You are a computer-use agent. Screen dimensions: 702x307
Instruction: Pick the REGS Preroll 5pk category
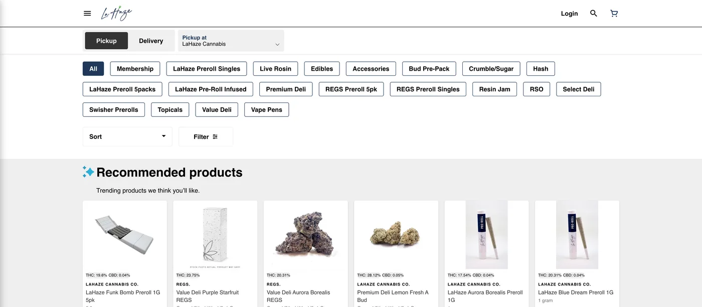pyautogui.click(x=351, y=89)
